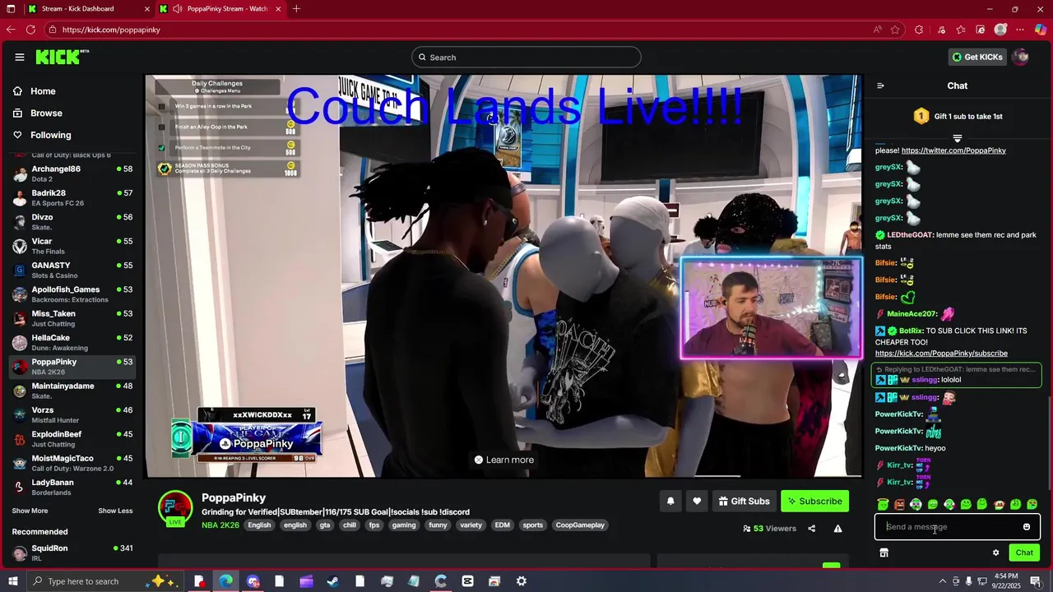Open tab actions menu dropdown

(12, 8)
